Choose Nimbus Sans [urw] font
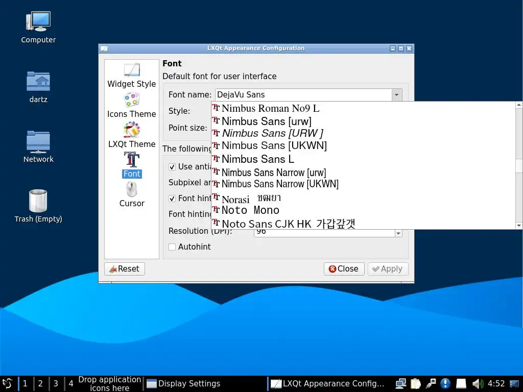Image resolution: width=523 pixels, height=392 pixels. [363, 121]
